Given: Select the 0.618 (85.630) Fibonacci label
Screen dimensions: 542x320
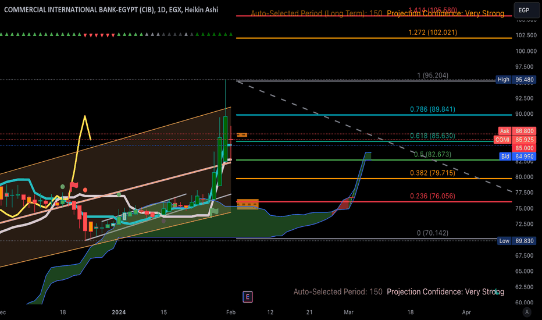Looking at the screenshot, I should [433, 136].
